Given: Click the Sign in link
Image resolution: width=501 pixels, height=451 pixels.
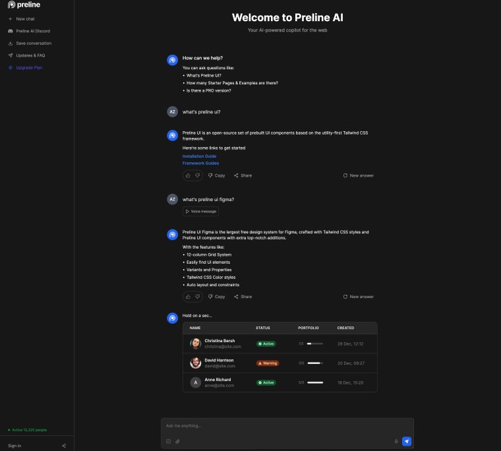Looking at the screenshot, I should click(x=15, y=446).
